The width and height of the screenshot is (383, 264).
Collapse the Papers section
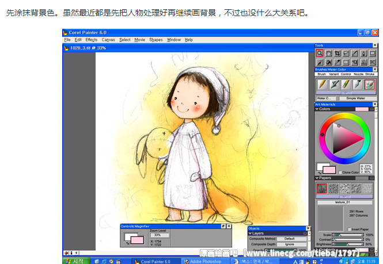317,178
